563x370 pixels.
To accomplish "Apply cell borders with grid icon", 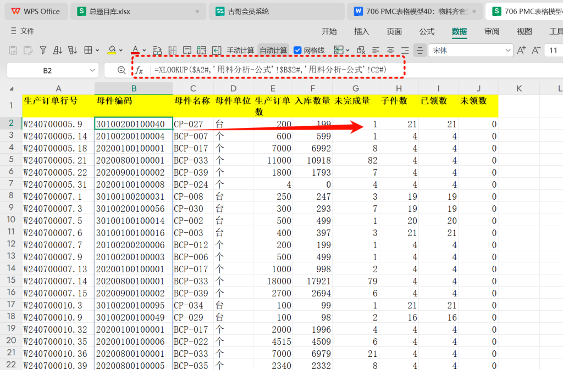I will coord(88,50).
